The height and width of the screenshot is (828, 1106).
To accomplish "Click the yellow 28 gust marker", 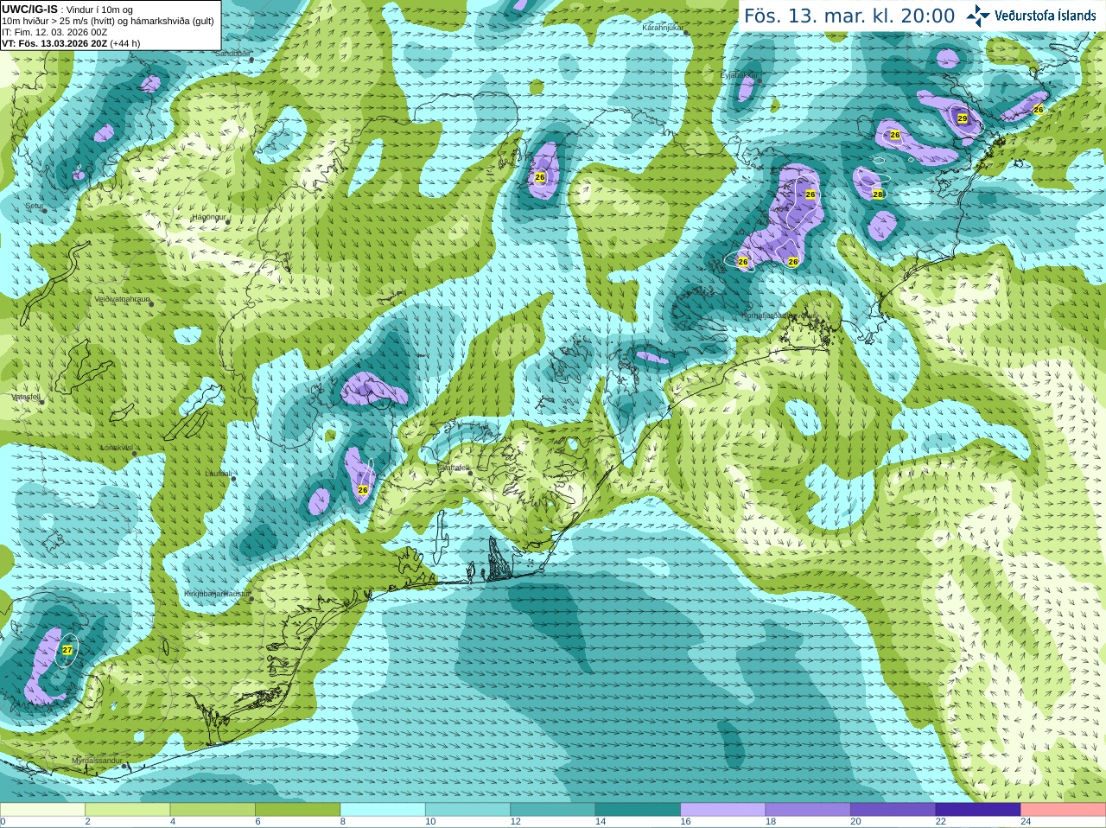I will pos(878,194).
